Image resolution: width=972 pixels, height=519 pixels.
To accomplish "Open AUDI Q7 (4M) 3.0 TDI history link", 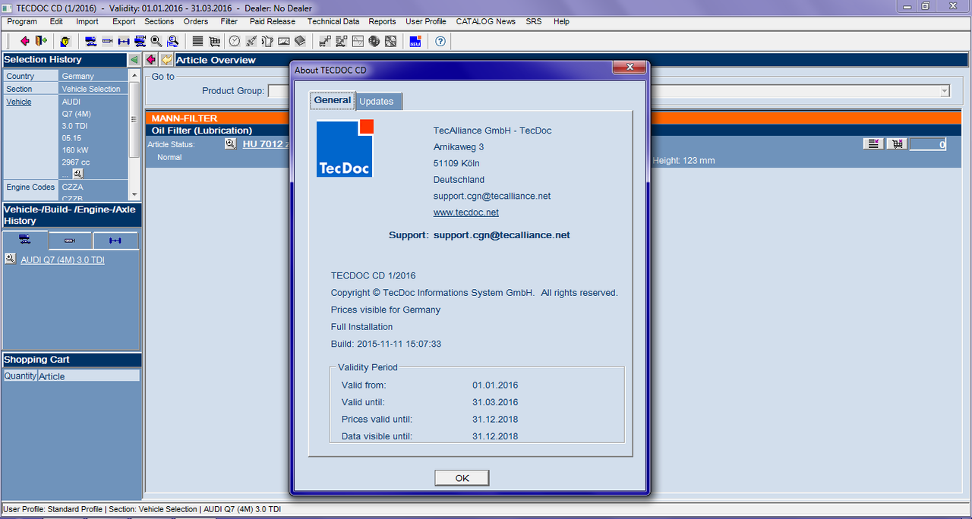I will [62, 260].
